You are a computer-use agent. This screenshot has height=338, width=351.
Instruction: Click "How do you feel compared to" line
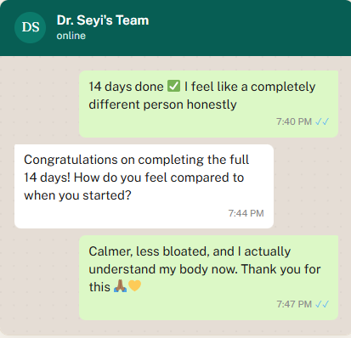click(x=159, y=177)
